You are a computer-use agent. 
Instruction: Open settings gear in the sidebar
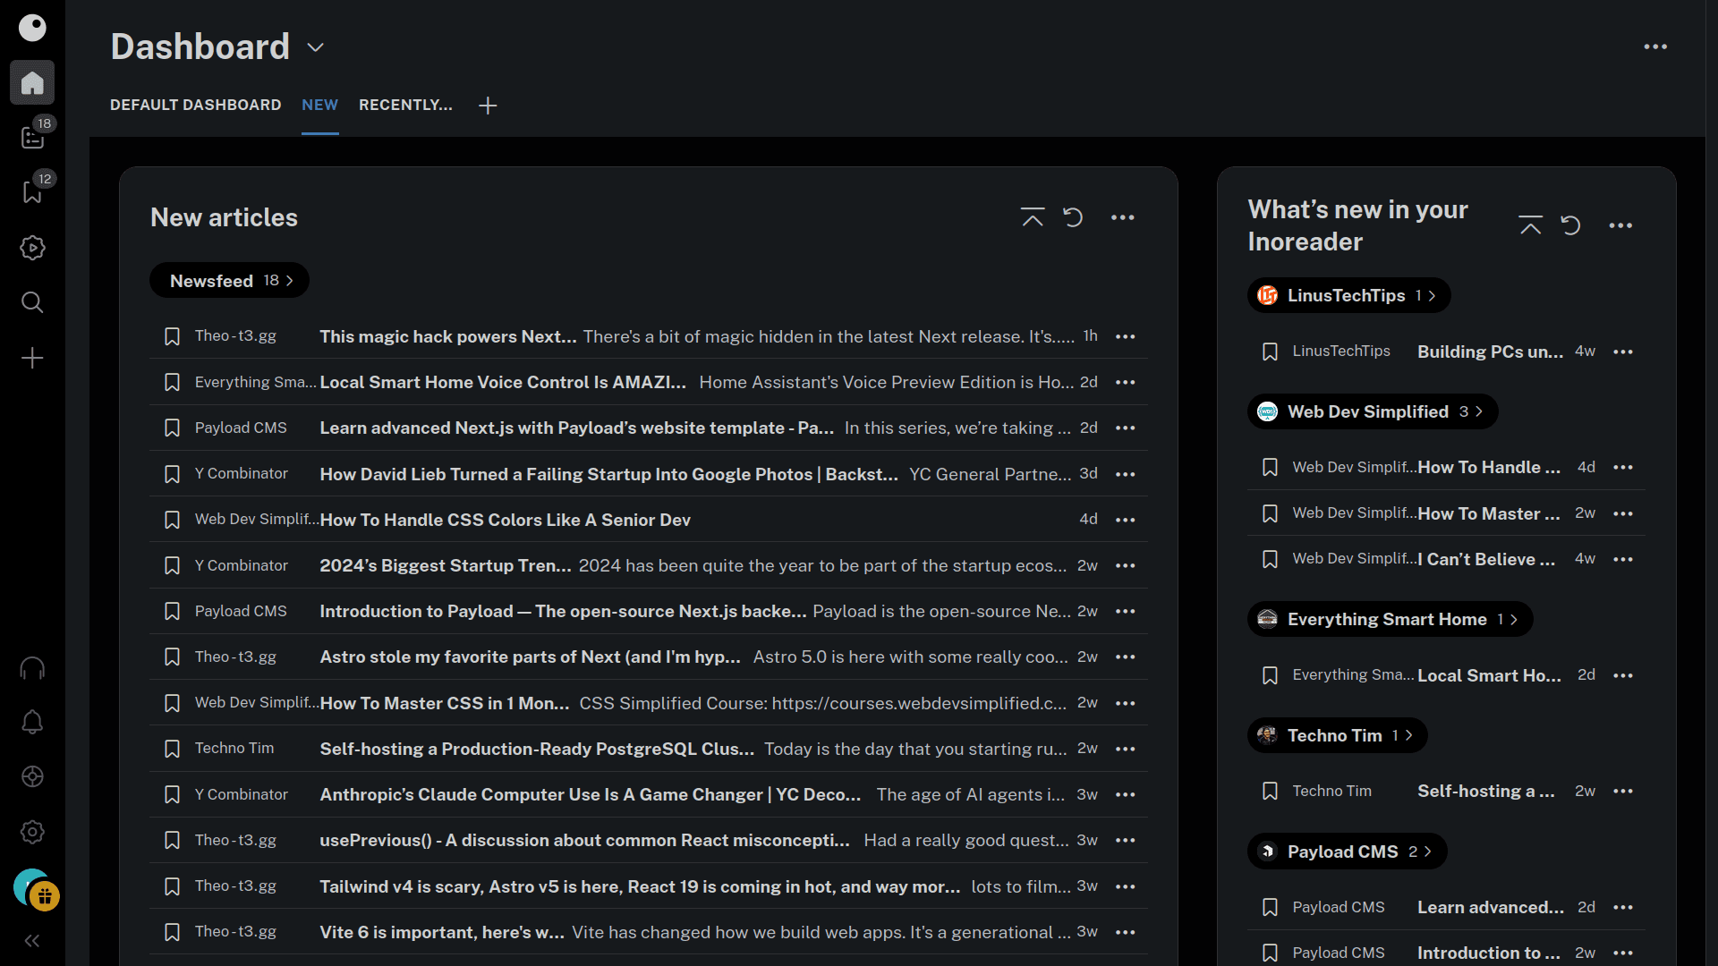[x=32, y=832]
